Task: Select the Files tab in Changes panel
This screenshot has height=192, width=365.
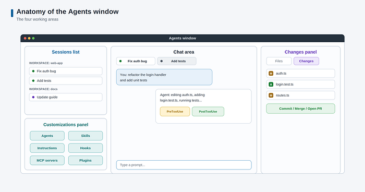Action: [279, 61]
